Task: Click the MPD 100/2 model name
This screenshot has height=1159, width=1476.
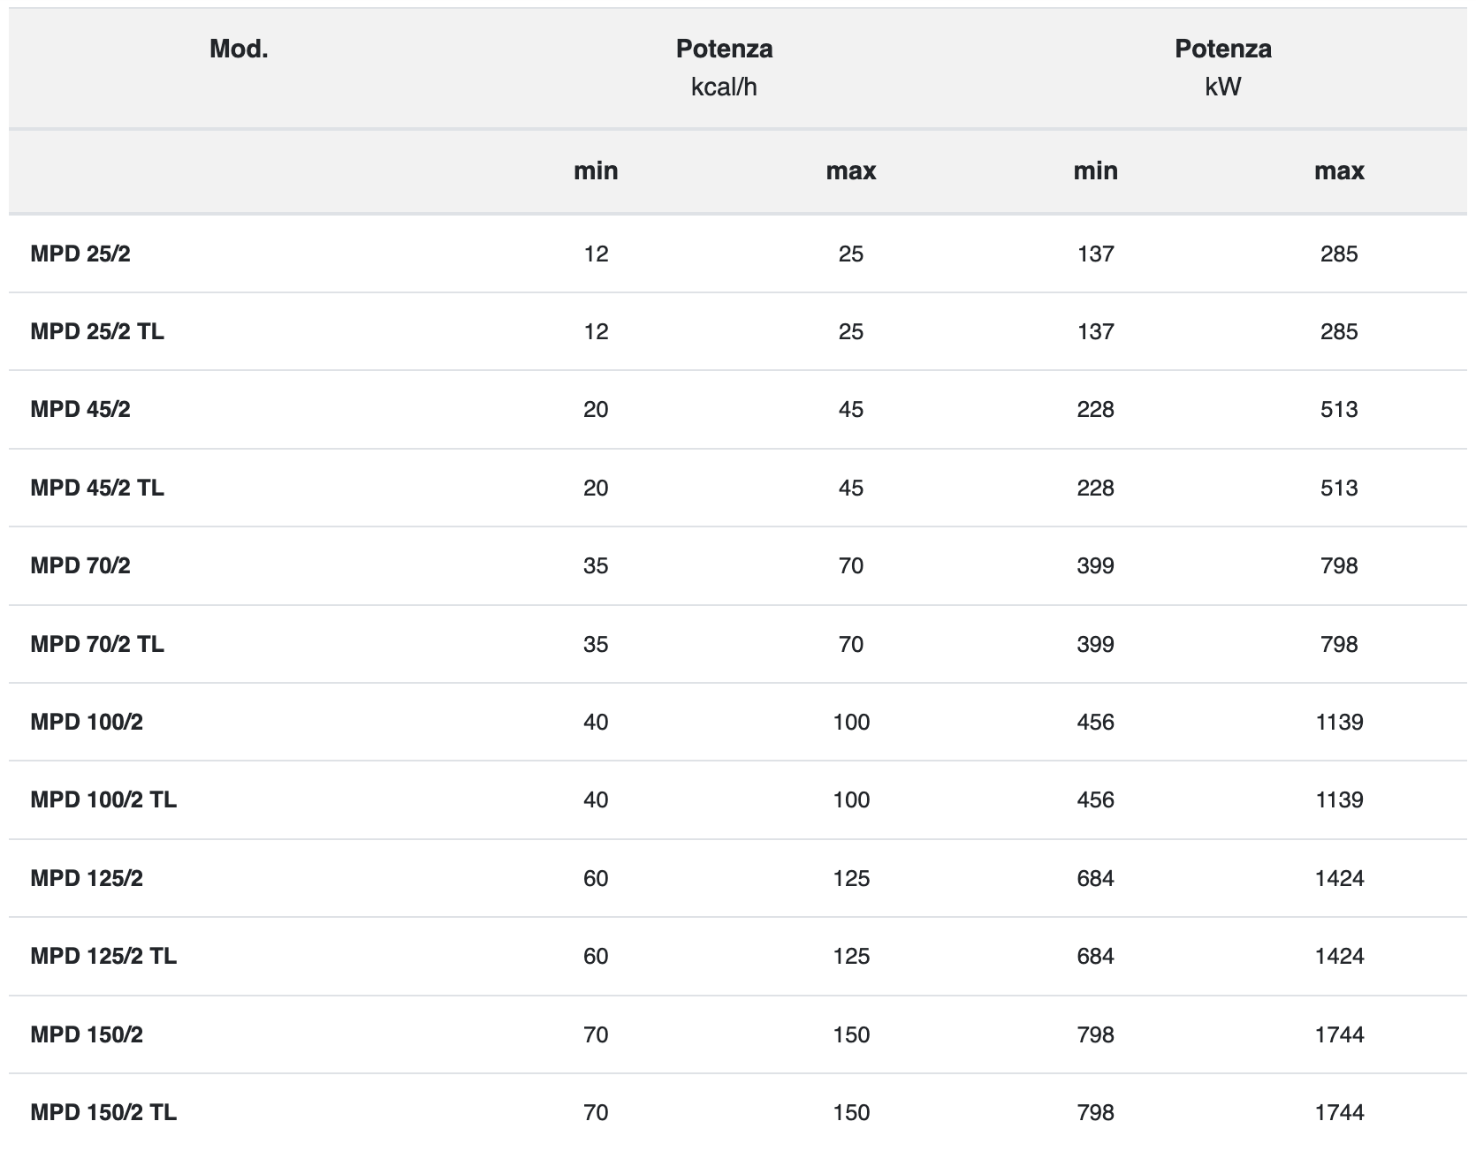Action: pyautogui.click(x=87, y=723)
